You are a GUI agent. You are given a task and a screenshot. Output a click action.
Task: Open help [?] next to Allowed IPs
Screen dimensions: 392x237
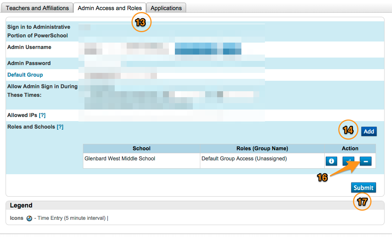click(x=42, y=116)
